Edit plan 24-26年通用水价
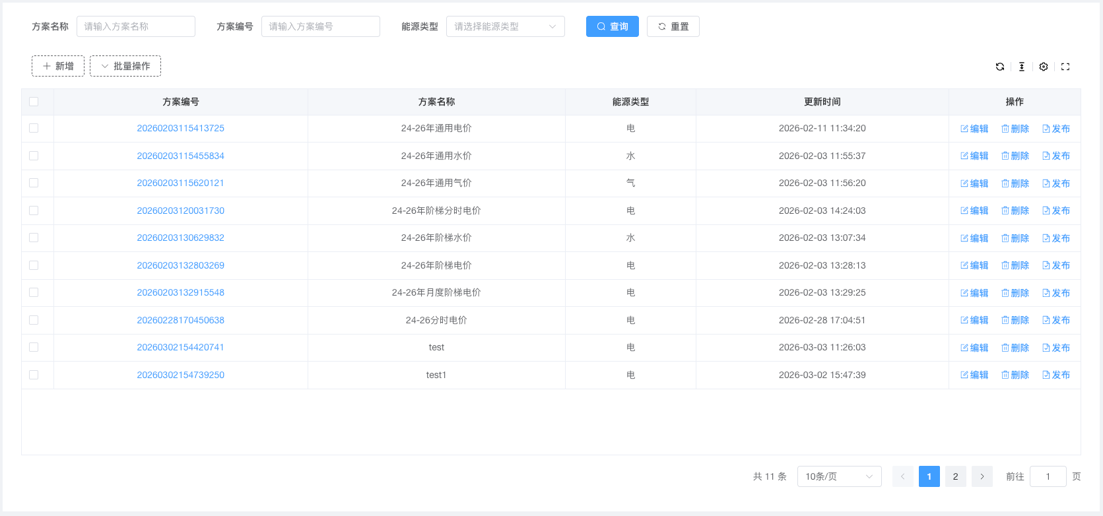Viewport: 1103px width, 516px height. click(974, 156)
